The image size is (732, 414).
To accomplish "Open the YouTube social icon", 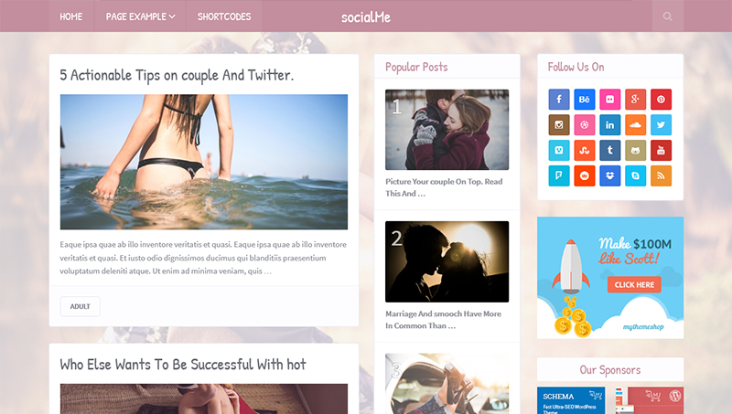I will point(661,151).
